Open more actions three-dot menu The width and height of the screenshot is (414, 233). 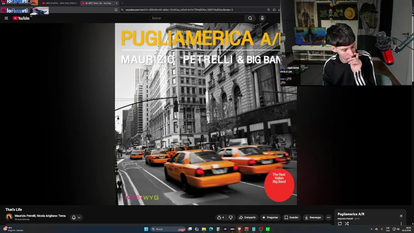pyautogui.click(x=328, y=217)
